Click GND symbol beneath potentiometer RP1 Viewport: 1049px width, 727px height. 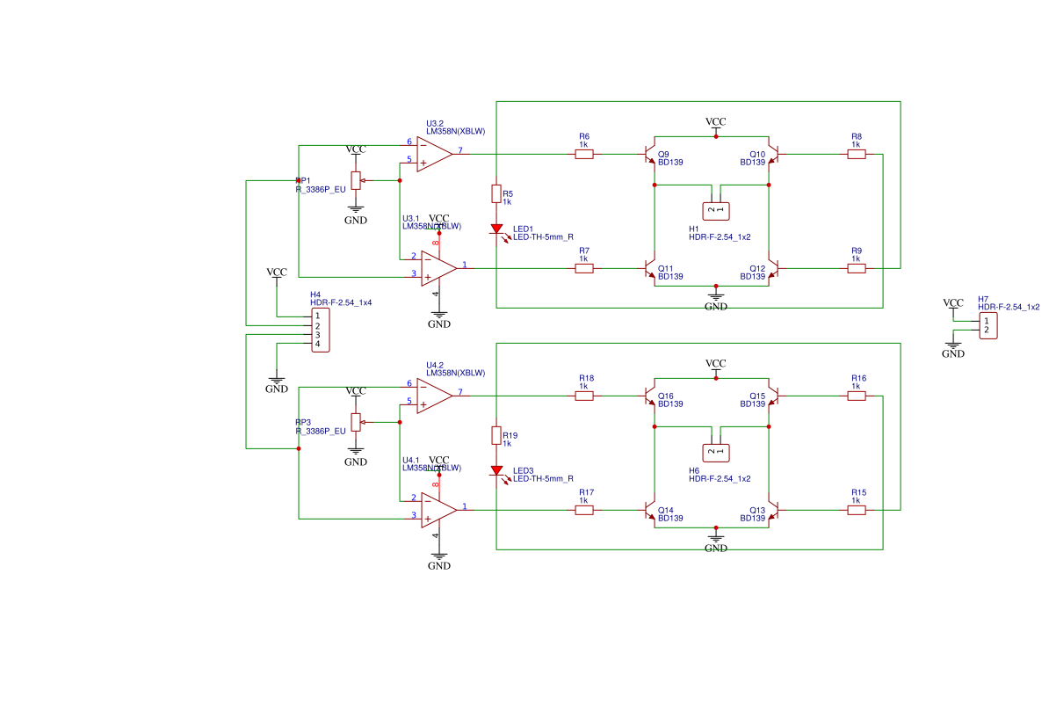[x=356, y=215]
